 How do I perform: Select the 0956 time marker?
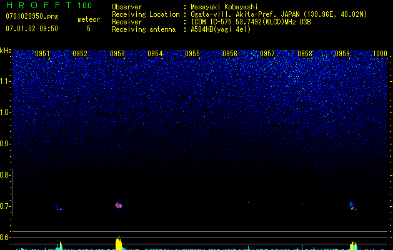(230, 54)
